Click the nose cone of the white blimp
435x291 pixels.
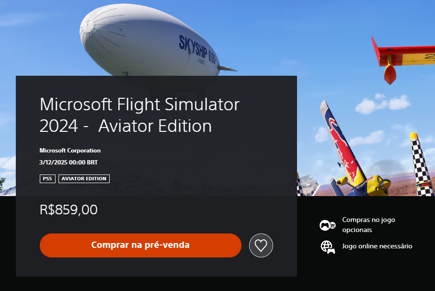pos(88,24)
